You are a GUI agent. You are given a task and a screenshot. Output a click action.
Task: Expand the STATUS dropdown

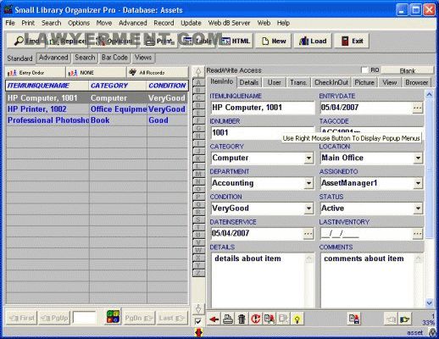coord(418,208)
